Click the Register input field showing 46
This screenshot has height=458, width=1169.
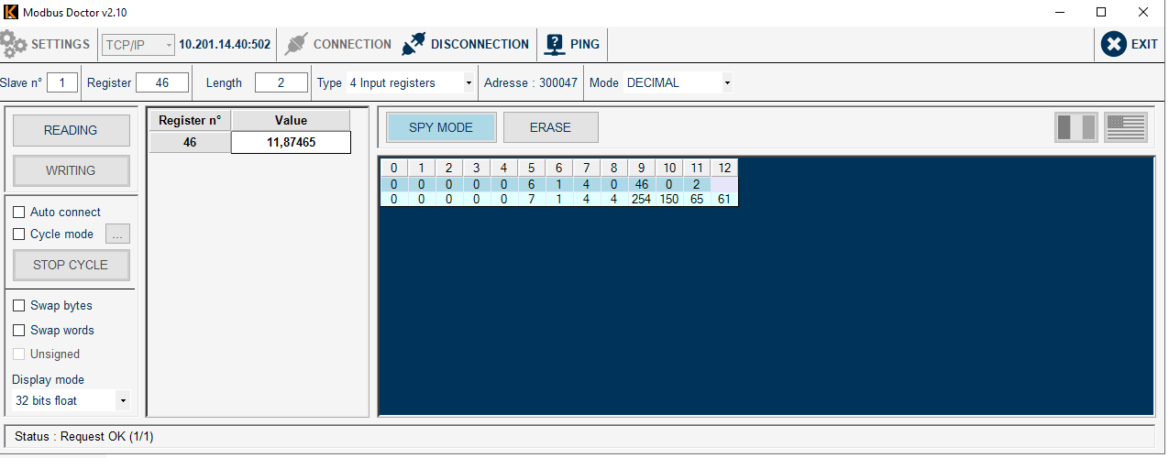click(162, 82)
